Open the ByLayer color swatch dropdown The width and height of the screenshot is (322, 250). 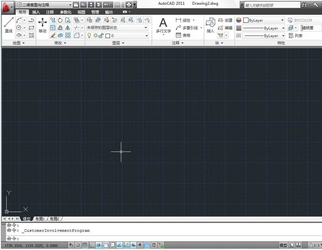pyautogui.click(x=263, y=20)
